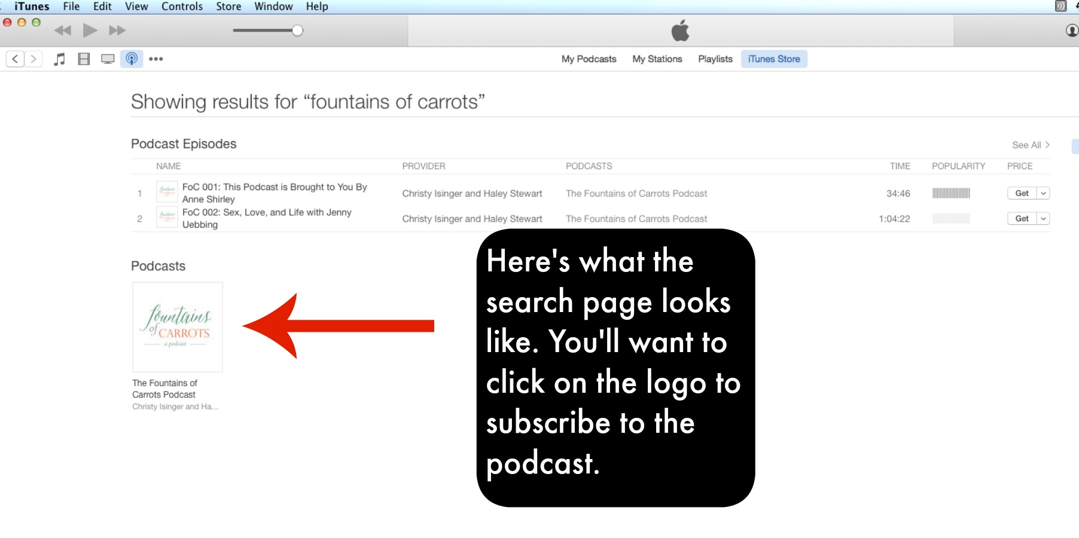This screenshot has height=538, width=1079.
Task: Click the POPULARITY column header
Action: (x=958, y=166)
